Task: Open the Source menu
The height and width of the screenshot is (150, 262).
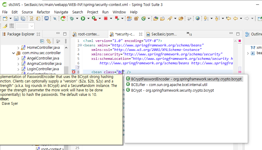Action: pos(27,12)
